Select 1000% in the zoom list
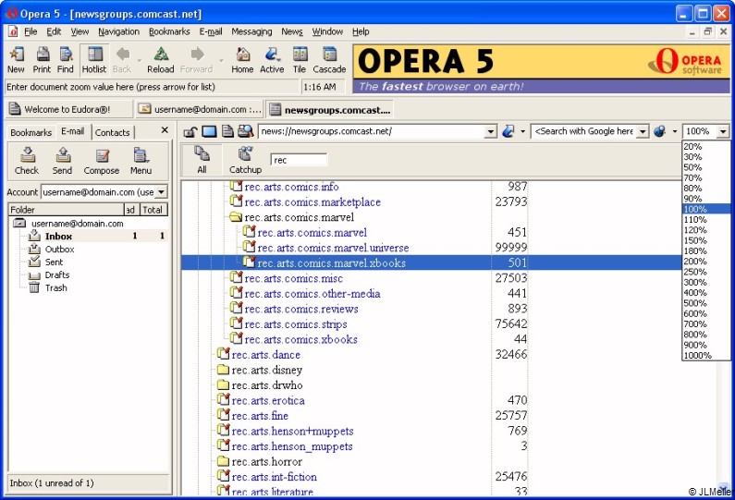735x500 pixels. pos(706,355)
